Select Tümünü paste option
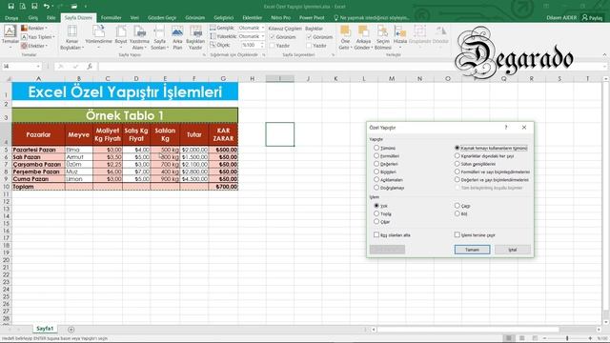 click(384, 149)
